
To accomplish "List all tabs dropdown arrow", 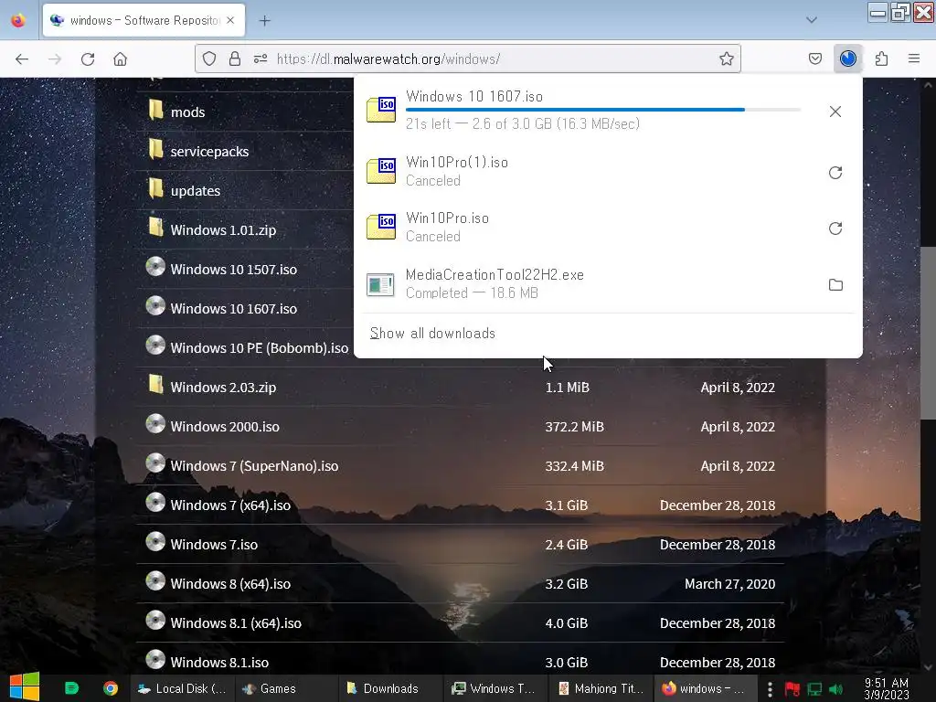I will [812, 20].
